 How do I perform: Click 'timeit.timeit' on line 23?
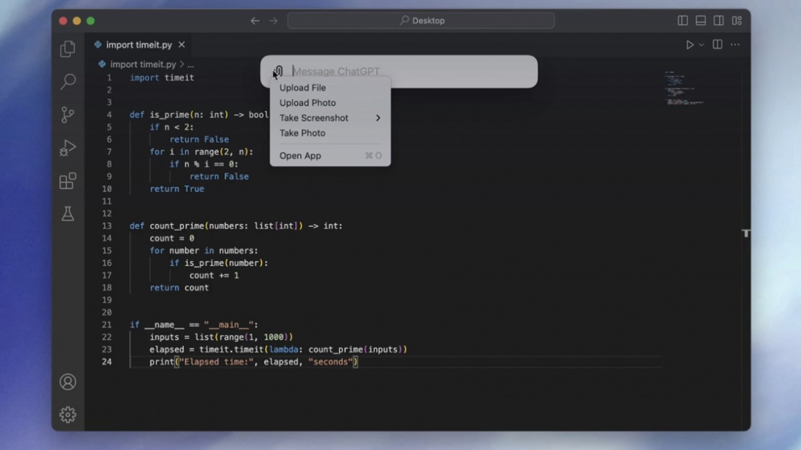pos(231,349)
